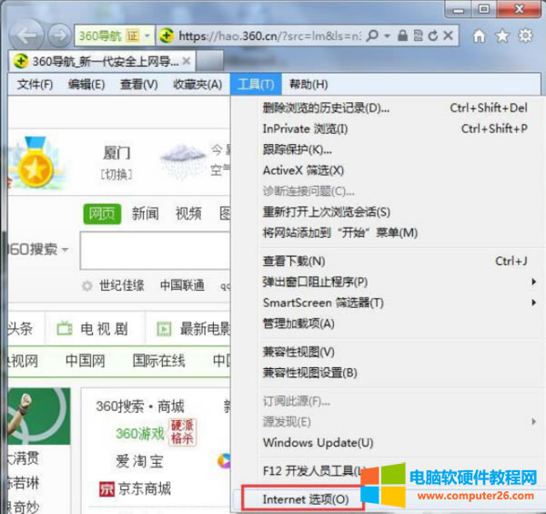Viewport: 546px width, 514px height.
Task: Click the URL address field
Action: tap(270, 36)
